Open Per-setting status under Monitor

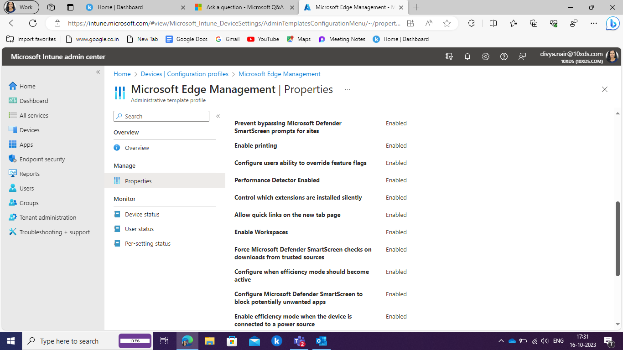coord(147,243)
